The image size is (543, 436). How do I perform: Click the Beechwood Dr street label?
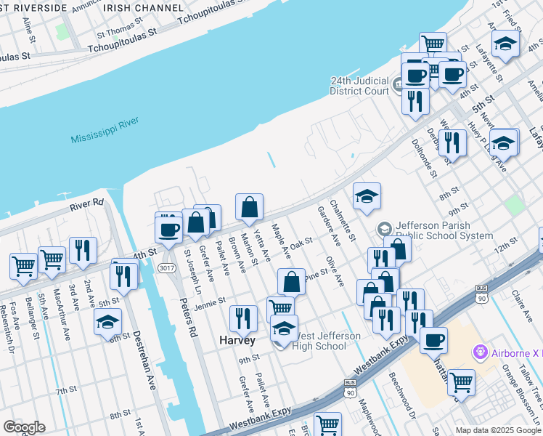[x=402, y=396]
